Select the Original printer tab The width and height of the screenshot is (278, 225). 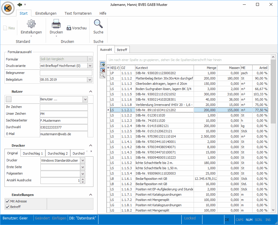[x=12, y=153]
